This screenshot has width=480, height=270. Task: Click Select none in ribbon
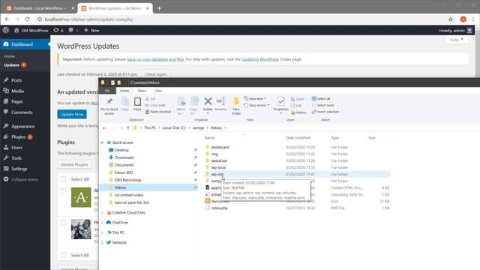click(323, 105)
